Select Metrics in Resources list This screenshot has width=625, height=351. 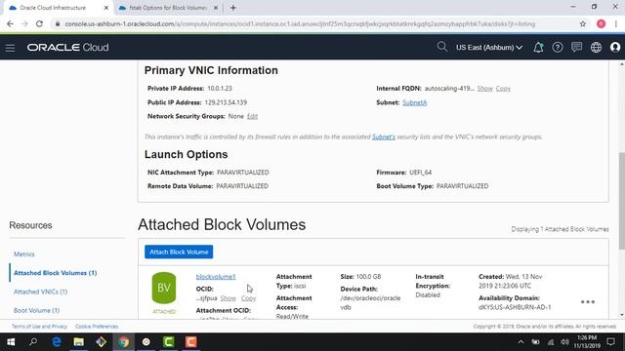click(x=23, y=253)
